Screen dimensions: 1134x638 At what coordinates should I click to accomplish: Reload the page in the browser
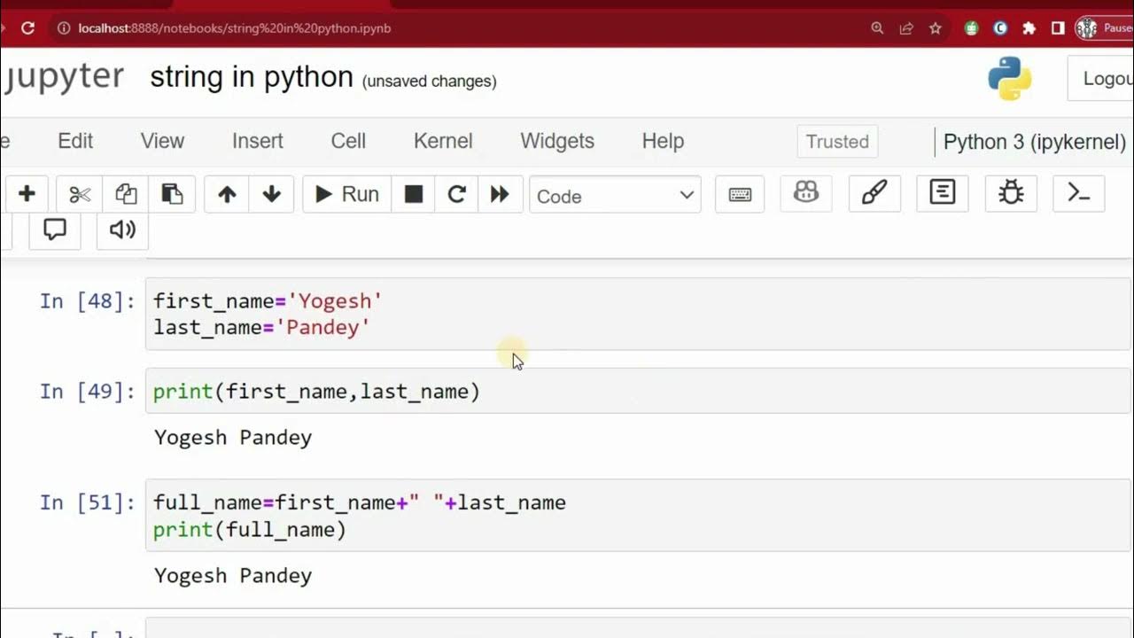[27, 28]
